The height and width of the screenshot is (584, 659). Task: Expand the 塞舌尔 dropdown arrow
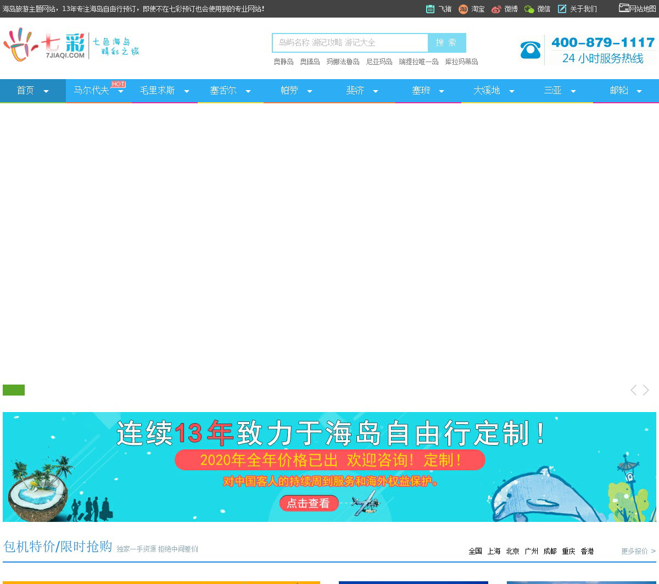point(248,91)
